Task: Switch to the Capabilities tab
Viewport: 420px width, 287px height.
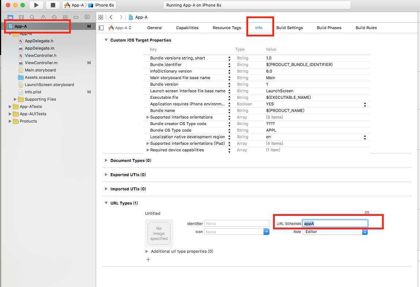Action: click(187, 28)
